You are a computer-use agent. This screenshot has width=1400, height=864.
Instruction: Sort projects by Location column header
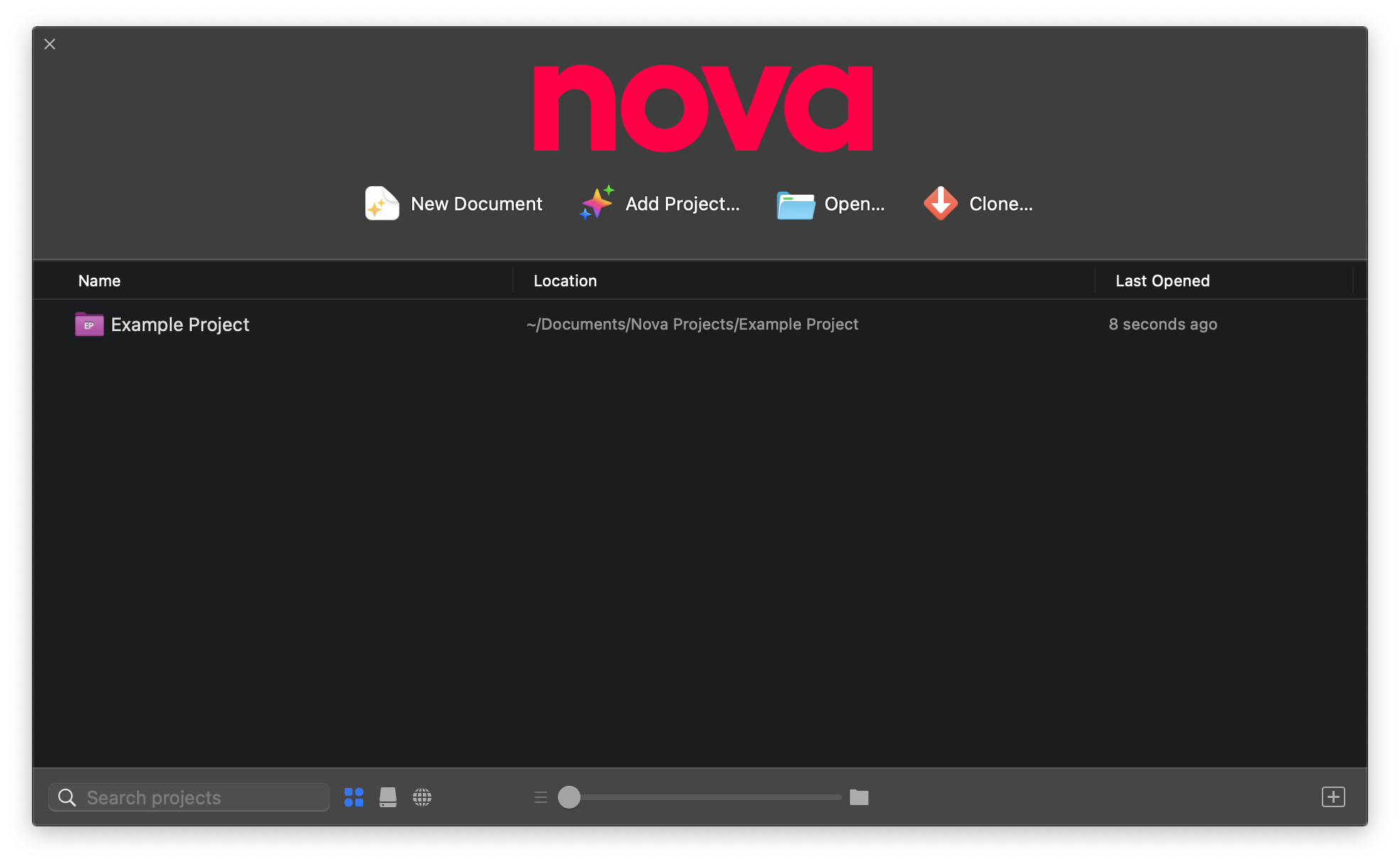(565, 281)
